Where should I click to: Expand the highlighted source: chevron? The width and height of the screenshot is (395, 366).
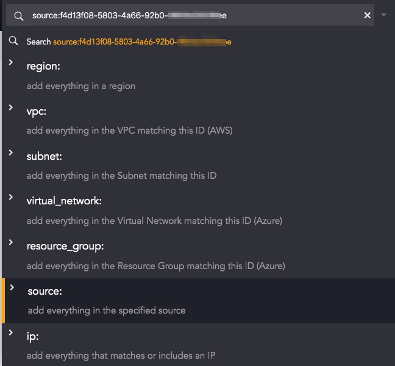click(x=12, y=287)
